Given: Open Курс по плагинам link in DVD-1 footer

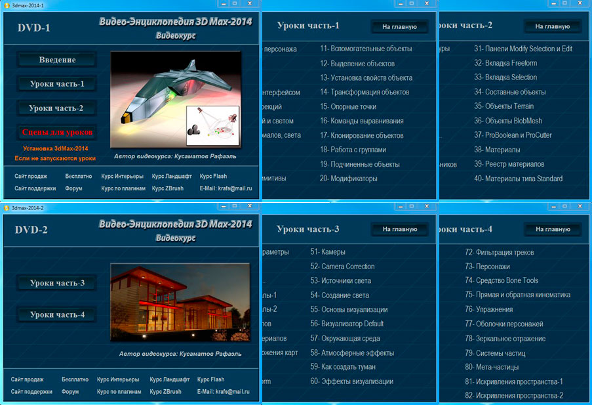Looking at the screenshot, I should [x=123, y=188].
